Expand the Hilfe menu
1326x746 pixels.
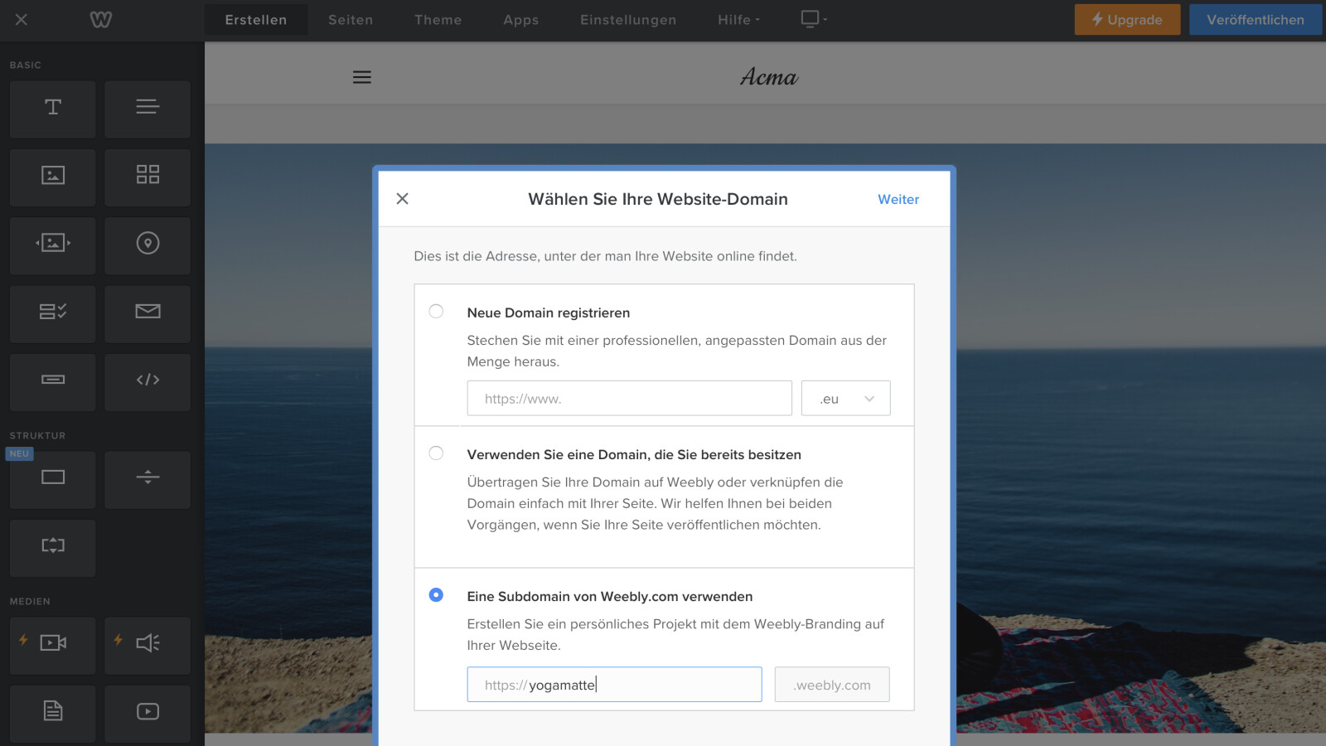tap(738, 20)
